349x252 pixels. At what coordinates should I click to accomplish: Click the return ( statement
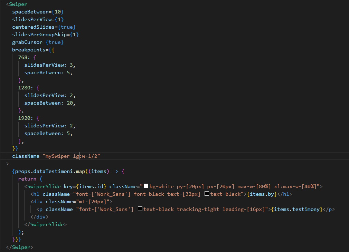(x=30, y=179)
